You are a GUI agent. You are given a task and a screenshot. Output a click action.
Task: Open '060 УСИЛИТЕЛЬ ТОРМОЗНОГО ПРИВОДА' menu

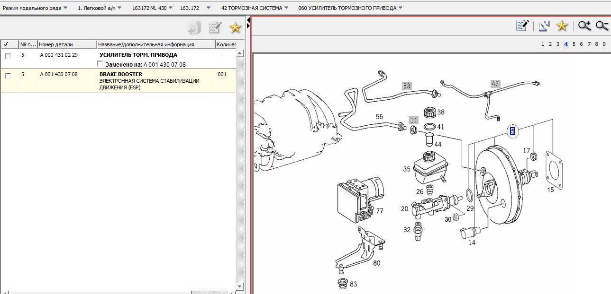pos(350,8)
